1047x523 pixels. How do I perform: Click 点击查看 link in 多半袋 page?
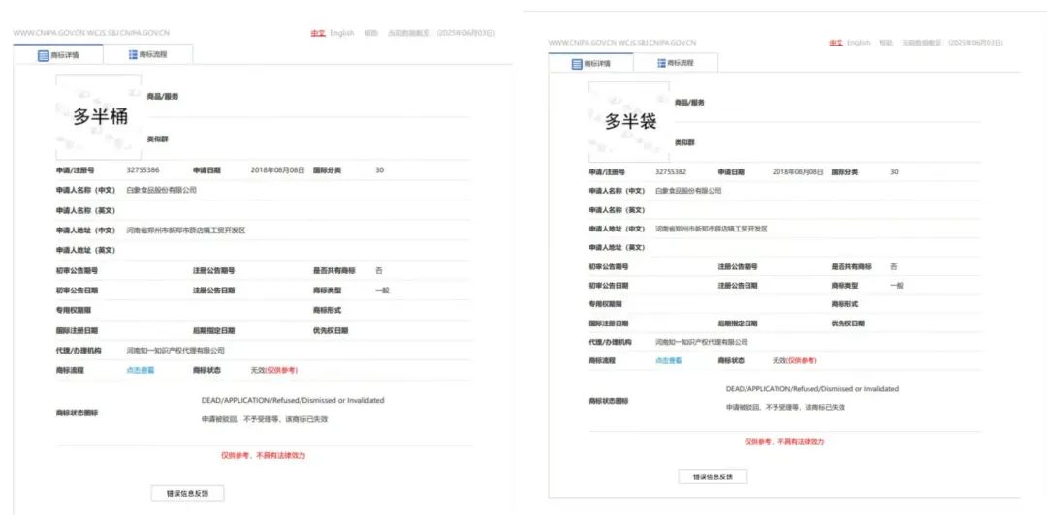[x=668, y=361]
